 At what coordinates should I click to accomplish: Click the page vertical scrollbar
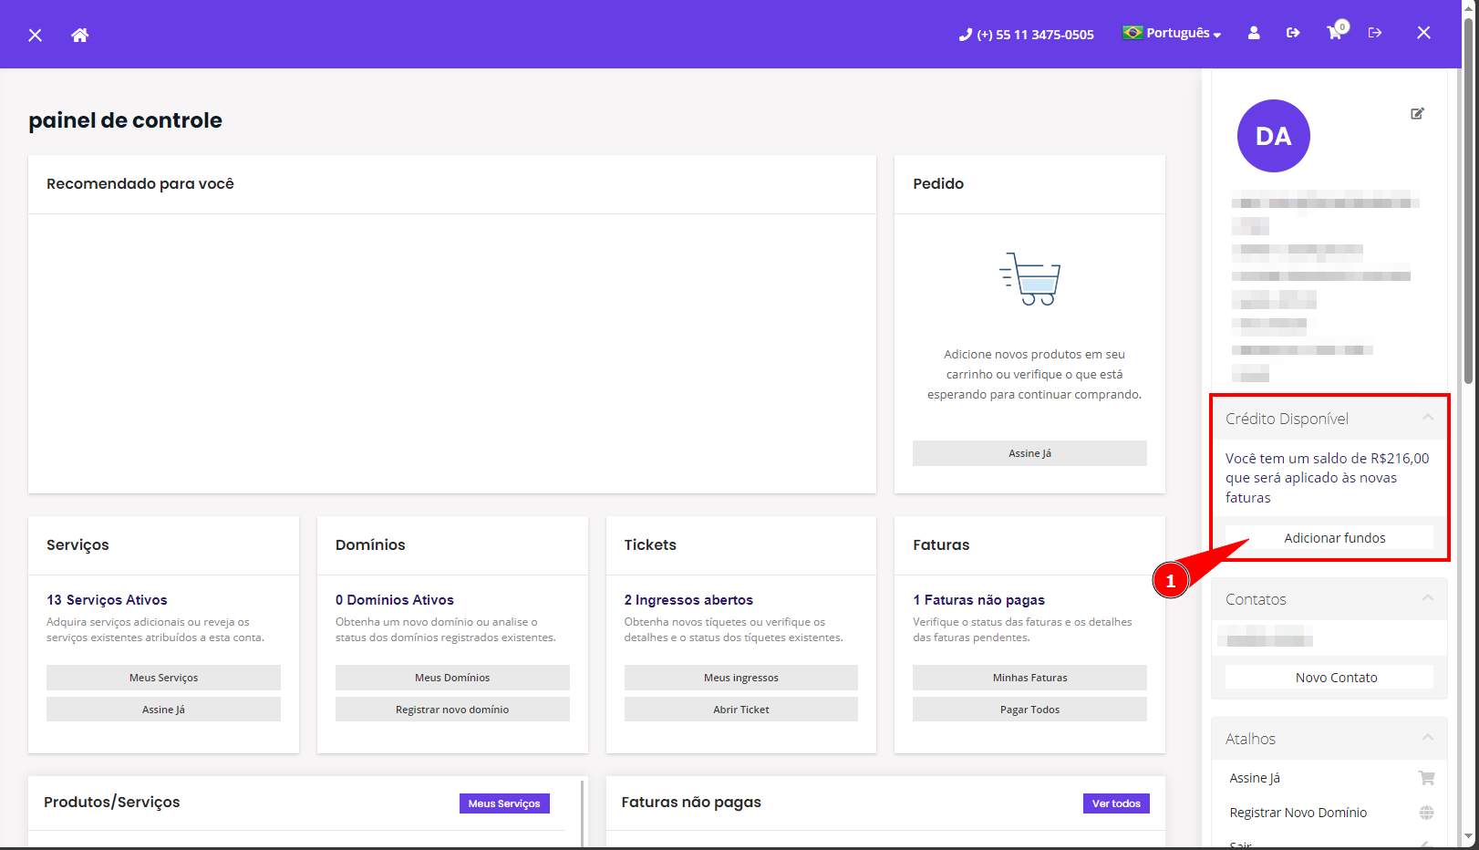(1468, 201)
